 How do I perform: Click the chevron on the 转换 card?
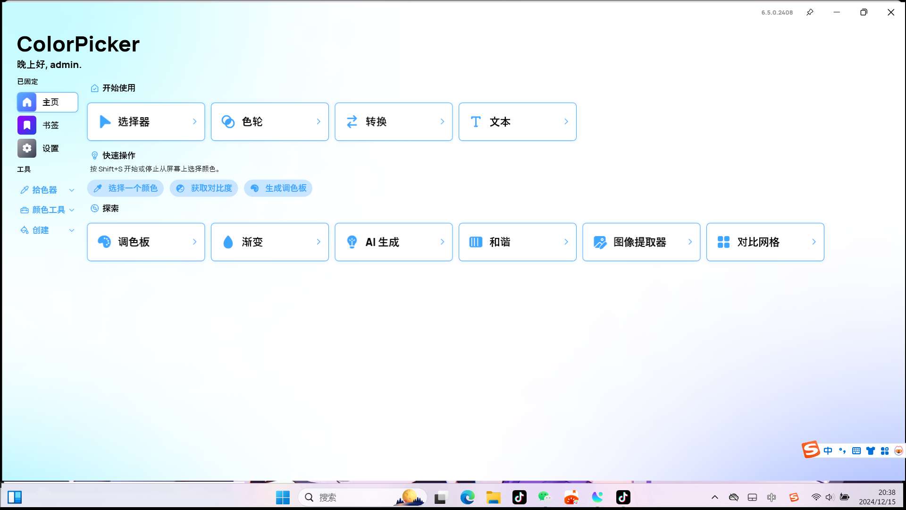click(442, 122)
